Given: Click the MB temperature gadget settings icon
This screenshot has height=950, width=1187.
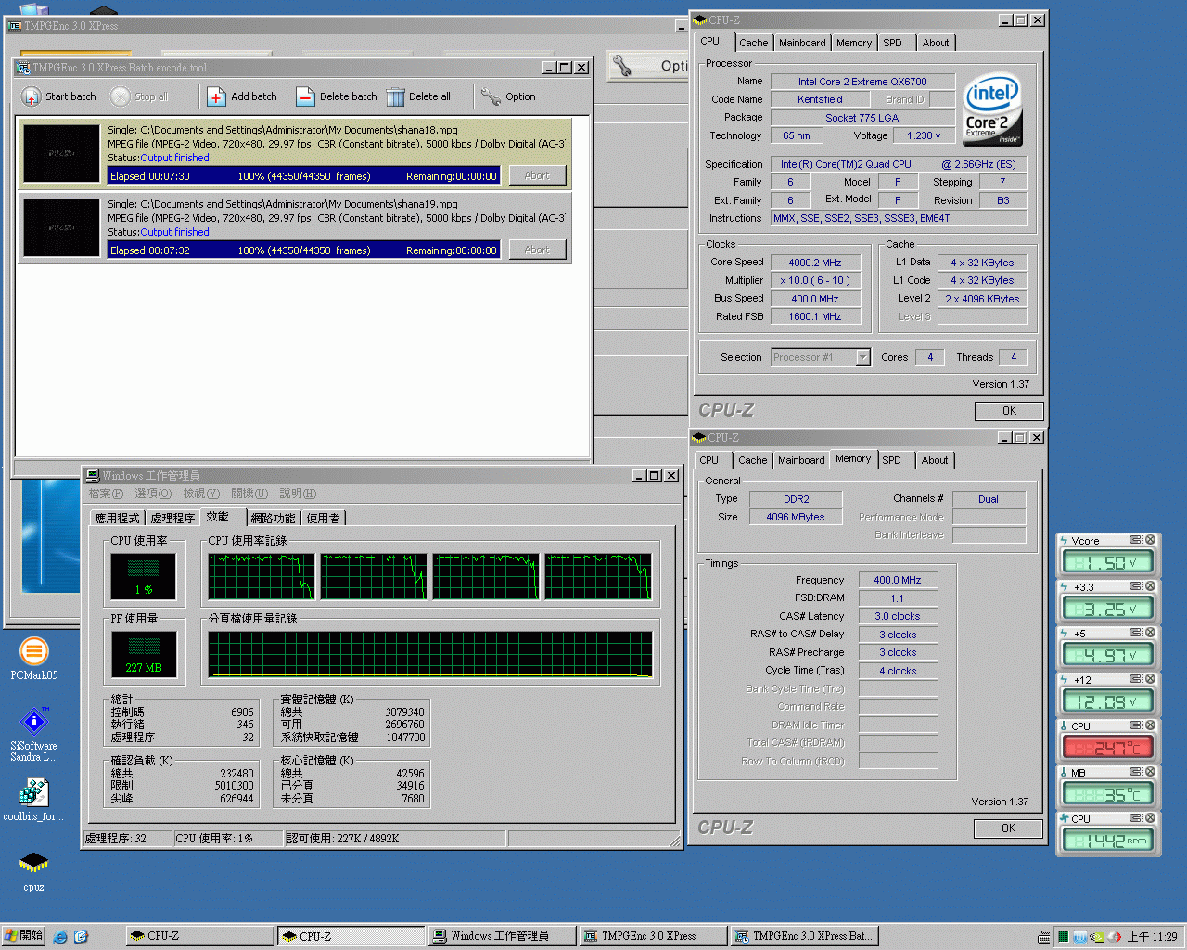Looking at the screenshot, I should click(x=1135, y=772).
